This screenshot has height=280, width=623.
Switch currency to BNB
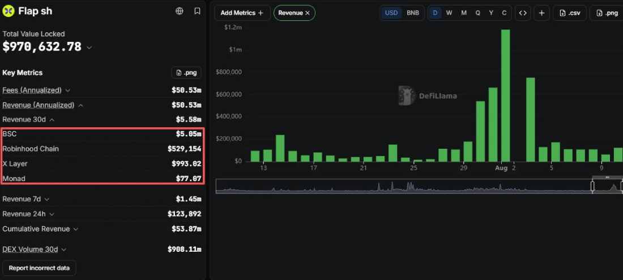pos(413,12)
